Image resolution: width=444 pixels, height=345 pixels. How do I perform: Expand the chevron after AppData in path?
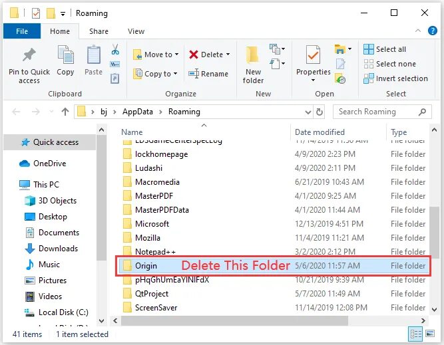[x=160, y=112]
